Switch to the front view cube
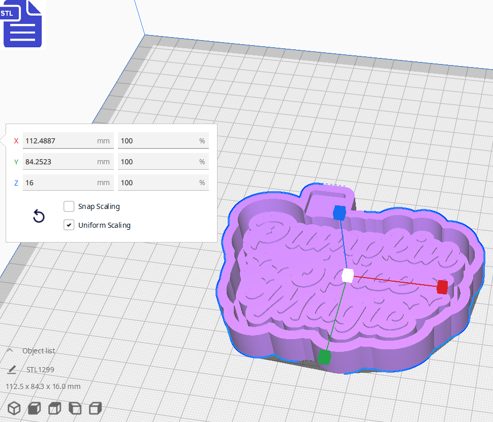Screen dimensions: 493x422 point(34,408)
